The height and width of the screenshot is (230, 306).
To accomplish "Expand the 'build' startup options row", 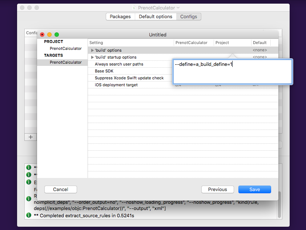I will pos(93,57).
